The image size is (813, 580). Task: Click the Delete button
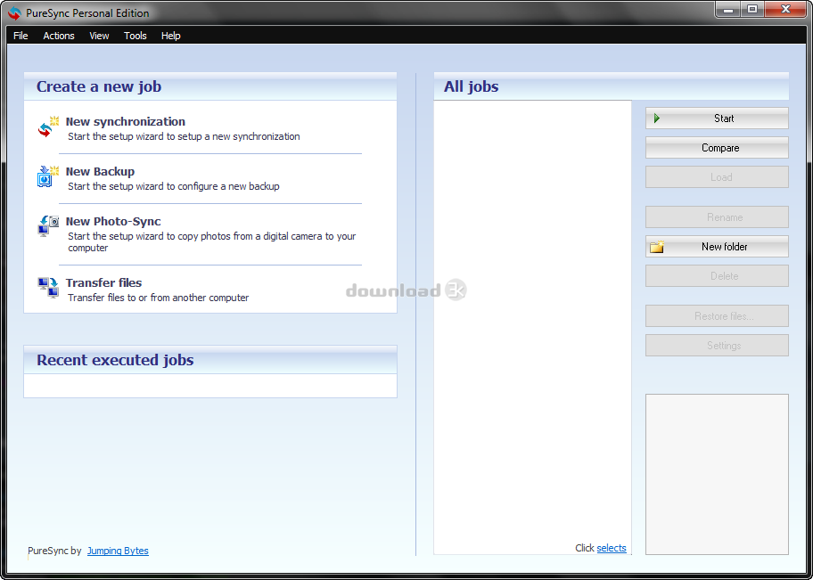(x=717, y=276)
